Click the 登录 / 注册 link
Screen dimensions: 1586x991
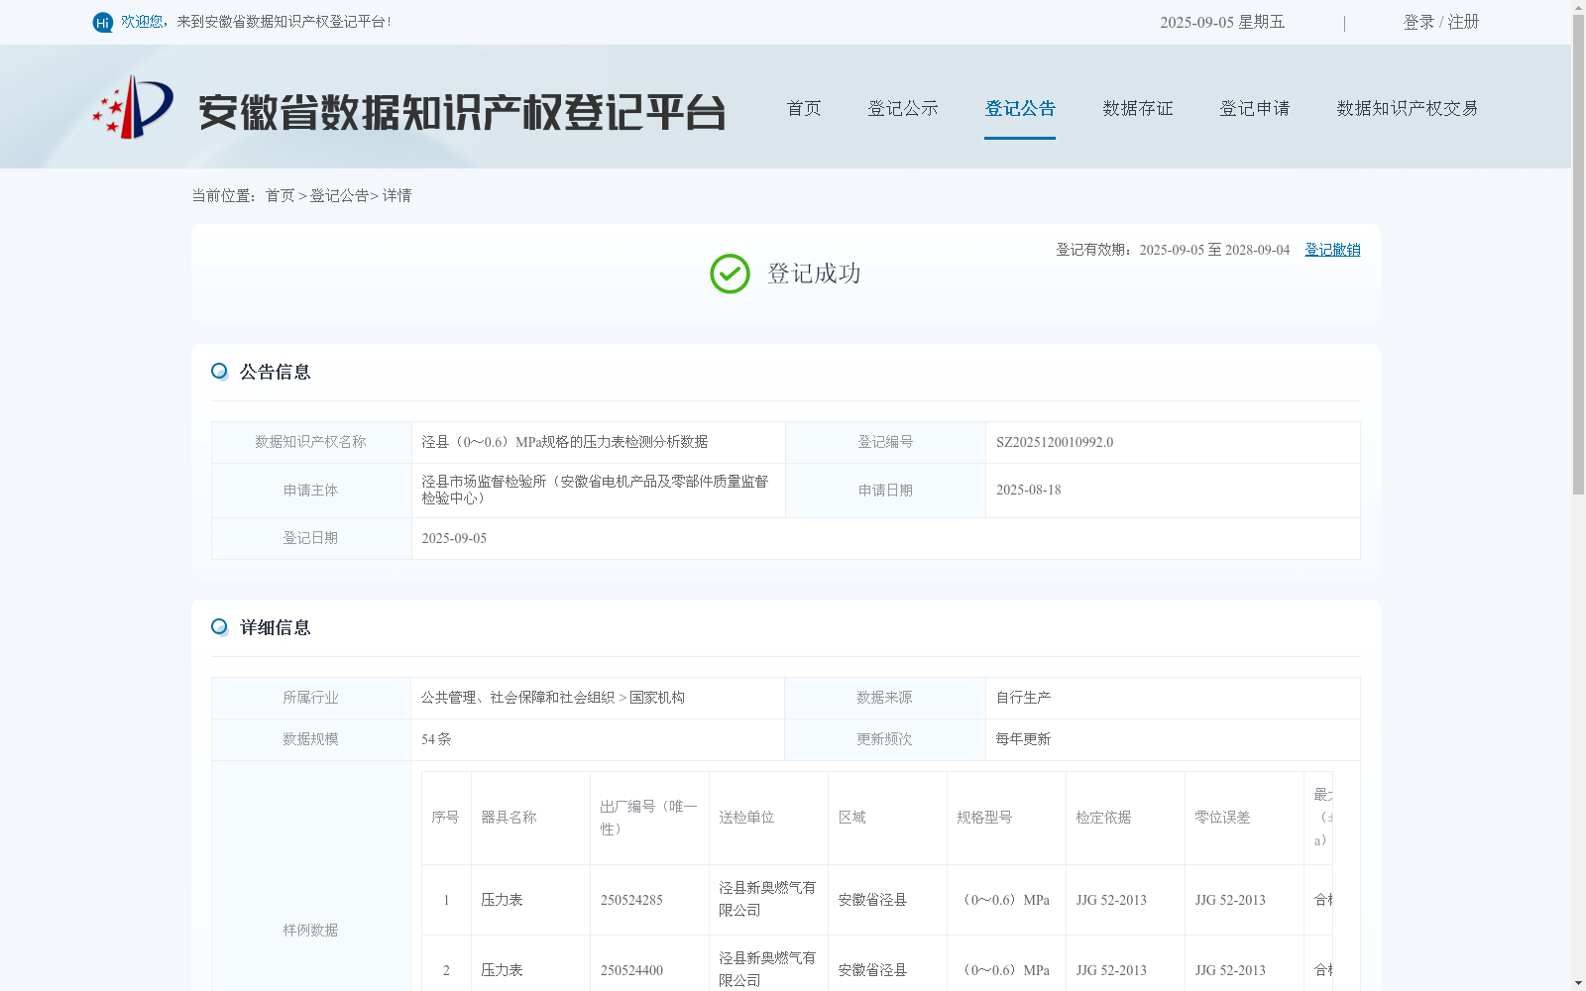click(x=1441, y=22)
